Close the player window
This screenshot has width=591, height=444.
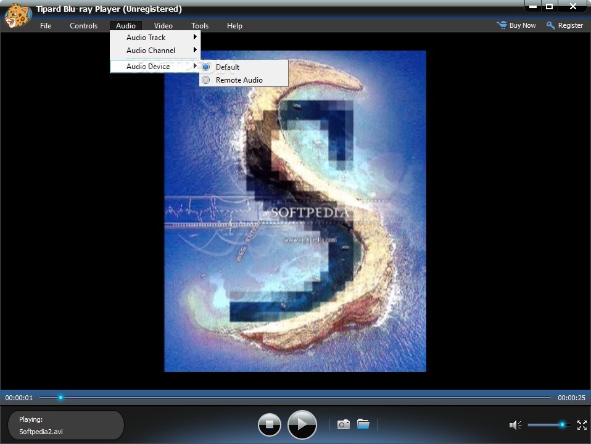pyautogui.click(x=573, y=6)
